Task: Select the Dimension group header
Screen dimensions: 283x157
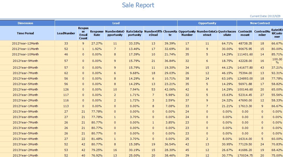Action: (26, 23)
